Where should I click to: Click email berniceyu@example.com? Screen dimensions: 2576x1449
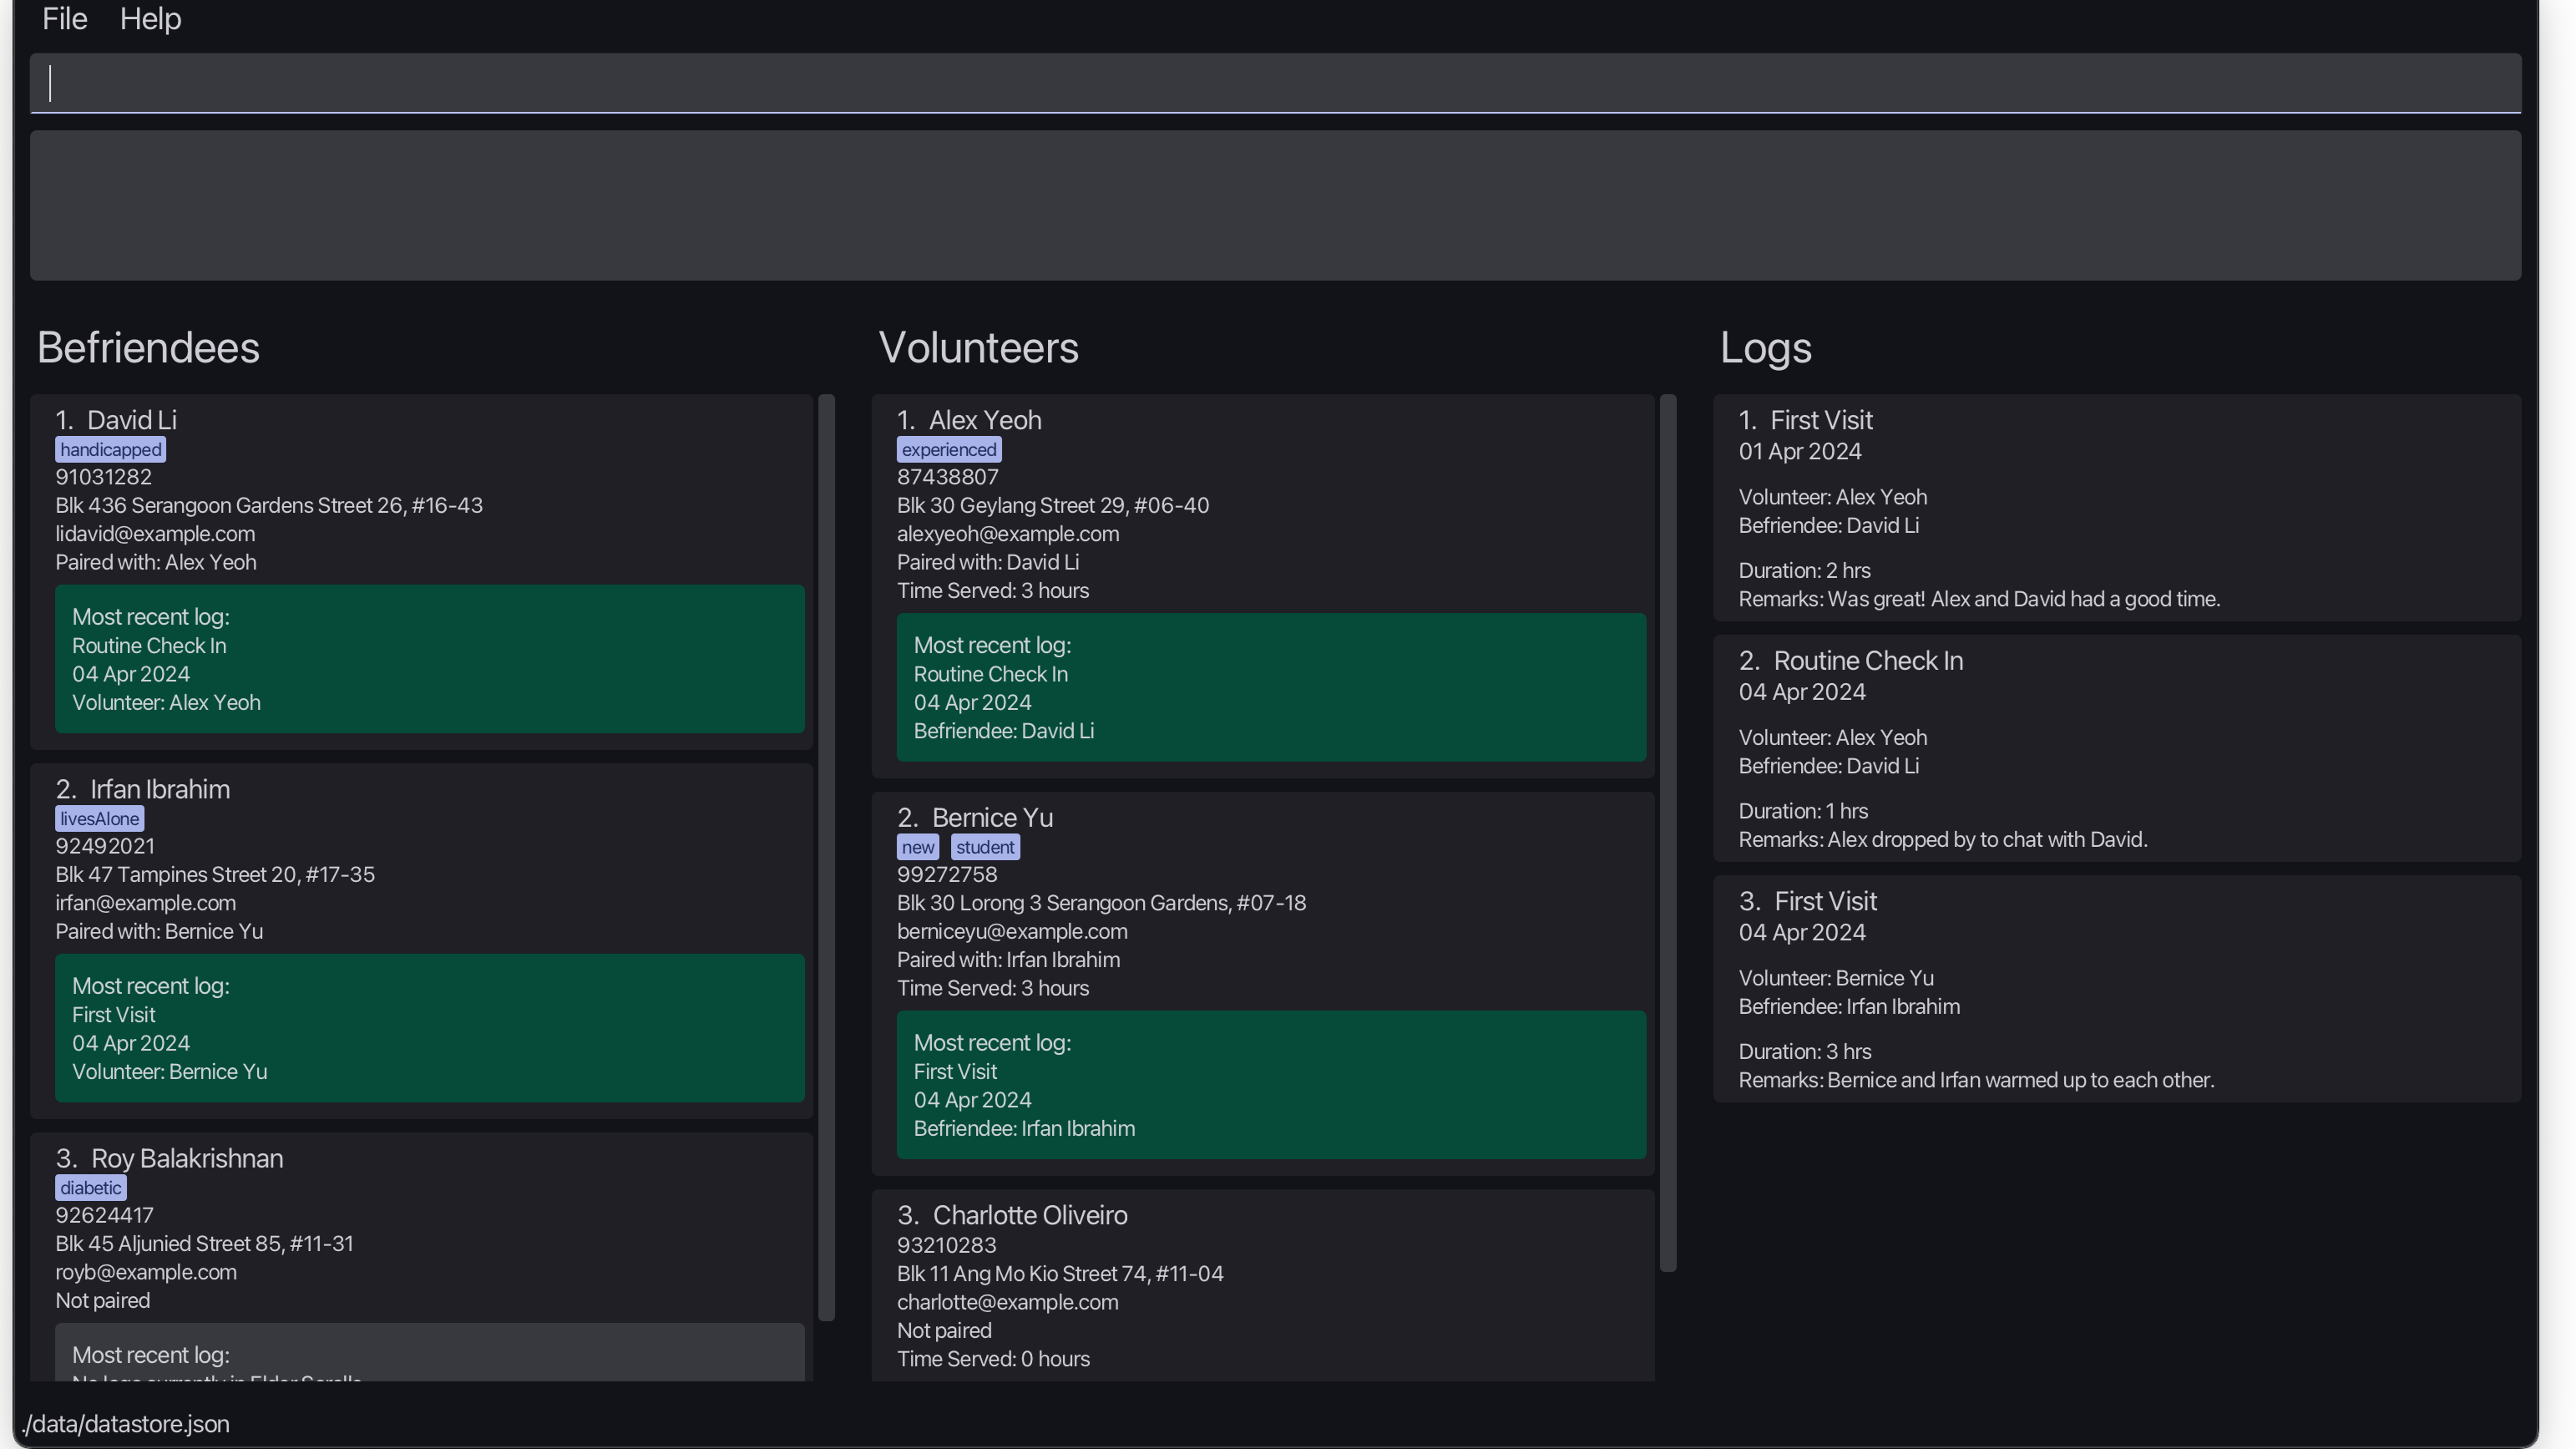click(x=1012, y=931)
